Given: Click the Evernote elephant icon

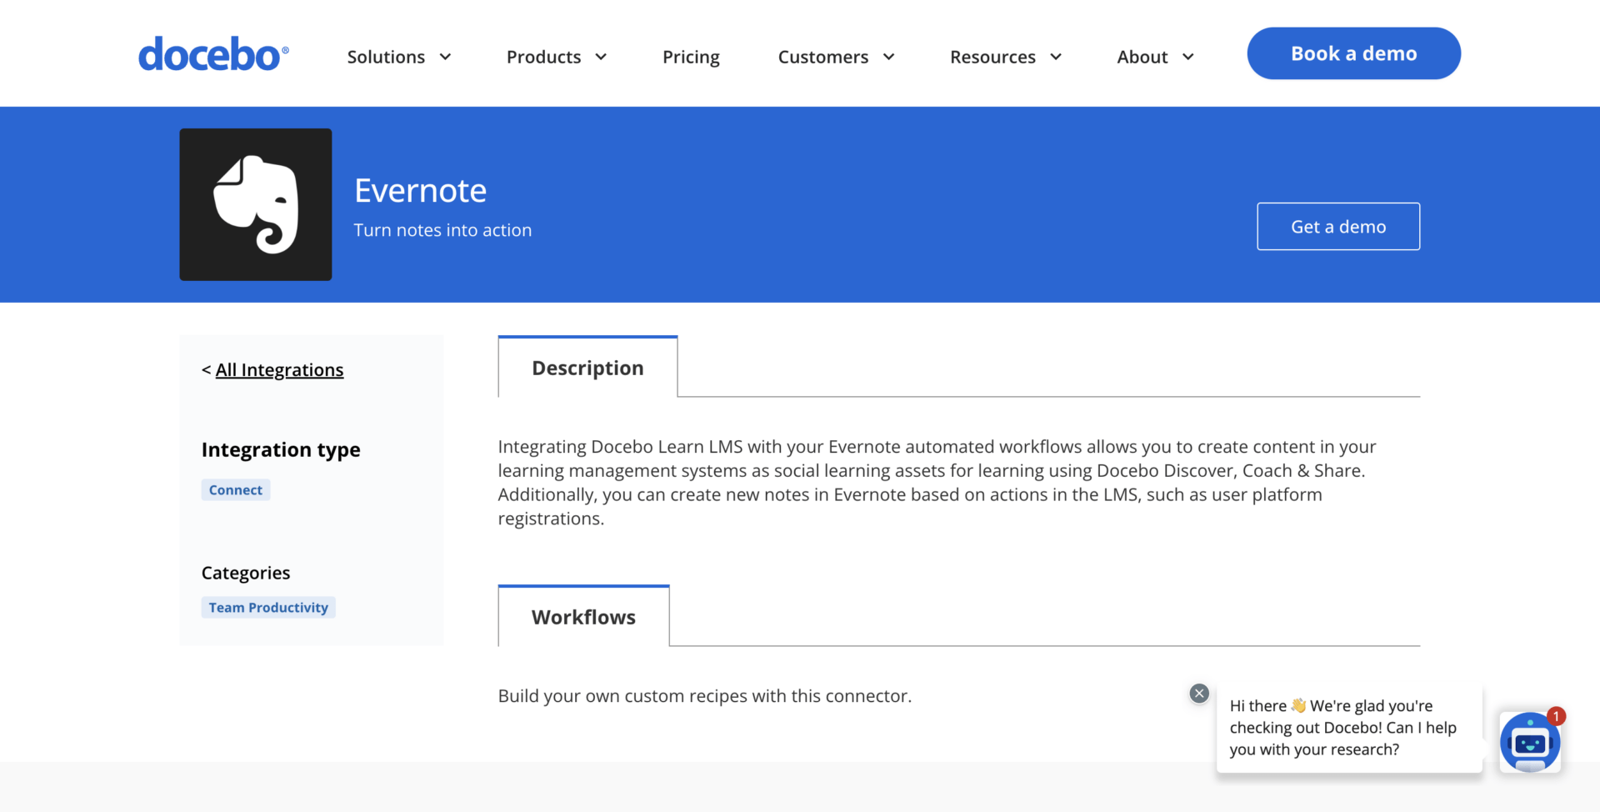Looking at the screenshot, I should pos(255,204).
